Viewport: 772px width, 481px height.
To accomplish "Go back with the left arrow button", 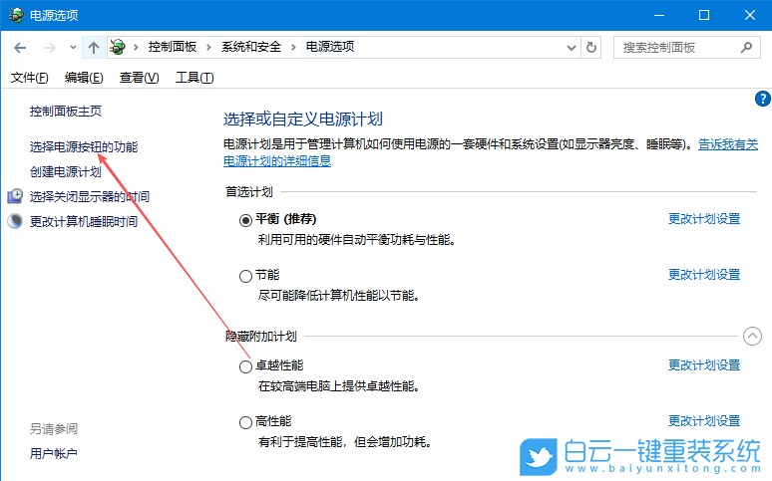I will tap(20, 48).
